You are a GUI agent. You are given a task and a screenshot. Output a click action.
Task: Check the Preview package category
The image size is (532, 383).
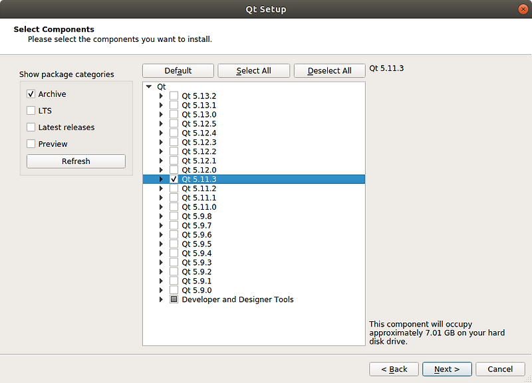tap(31, 143)
